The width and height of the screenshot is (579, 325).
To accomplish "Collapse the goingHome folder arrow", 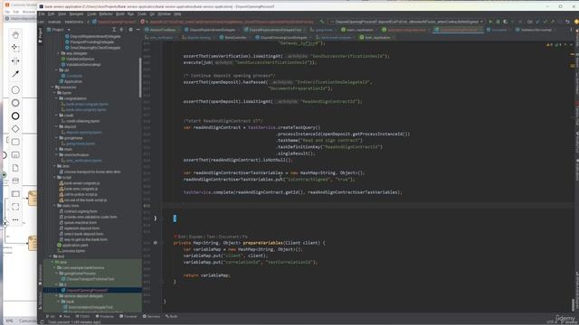I will click(56, 138).
